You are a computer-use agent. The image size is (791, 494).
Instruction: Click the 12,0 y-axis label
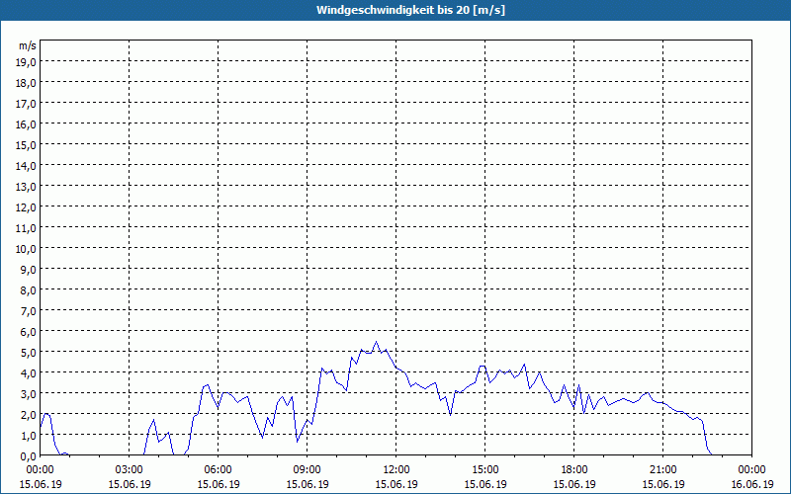coord(27,207)
